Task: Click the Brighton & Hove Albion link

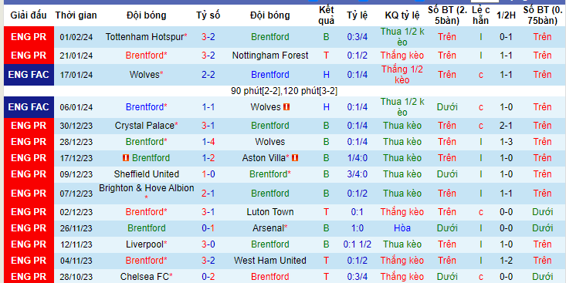Action: (146, 188)
